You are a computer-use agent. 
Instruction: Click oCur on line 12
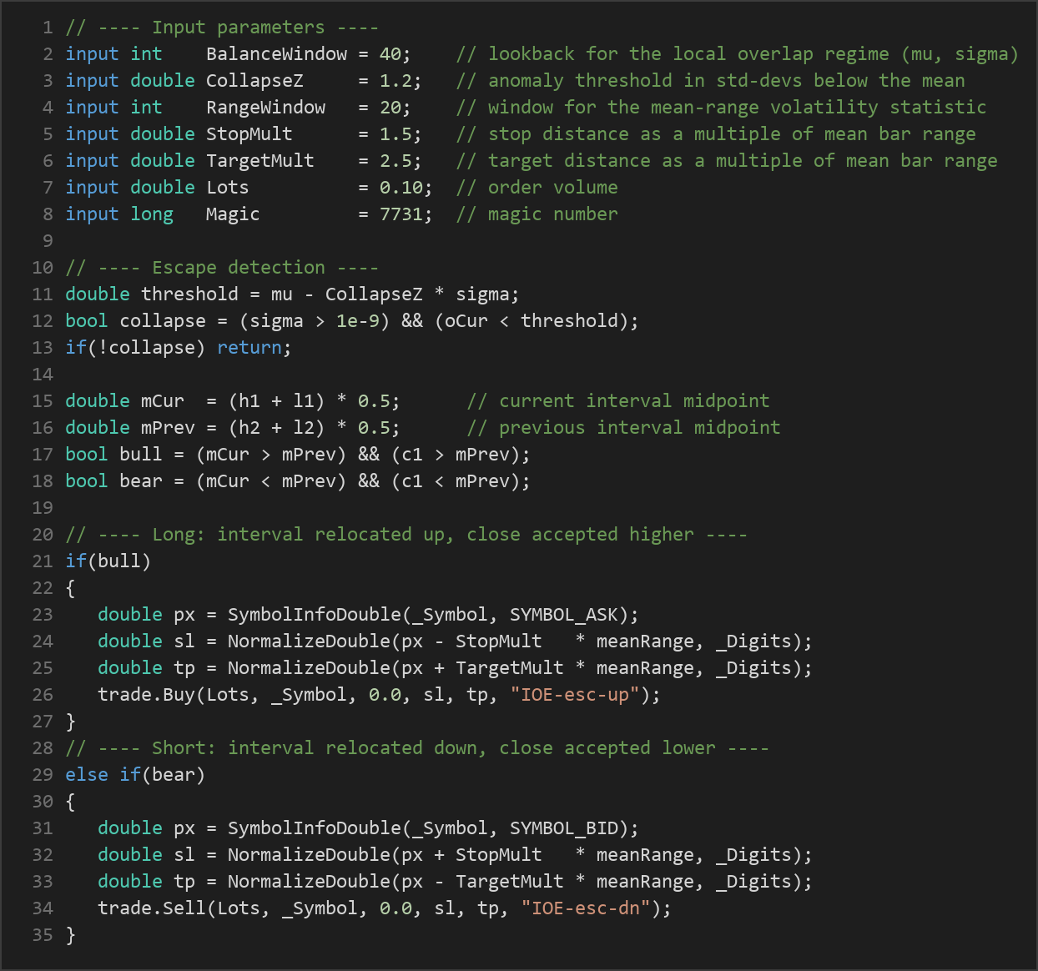coord(466,321)
